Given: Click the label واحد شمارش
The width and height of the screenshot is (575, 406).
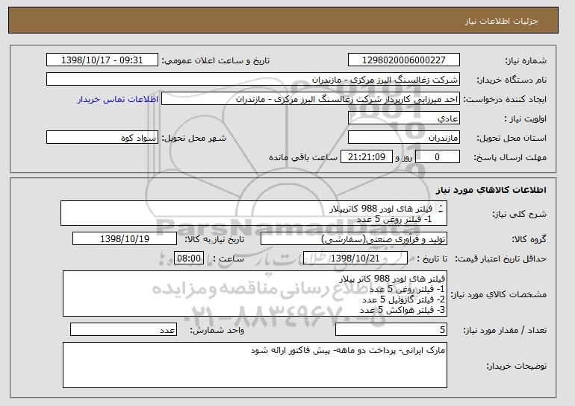Looking at the screenshot, I should click(x=217, y=330).
